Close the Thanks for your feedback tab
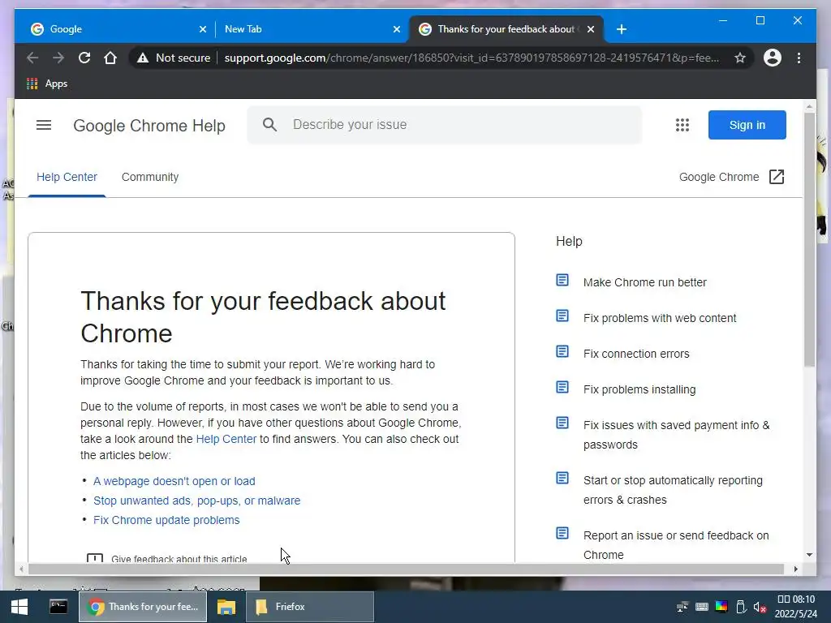This screenshot has width=831, height=623. (x=591, y=29)
